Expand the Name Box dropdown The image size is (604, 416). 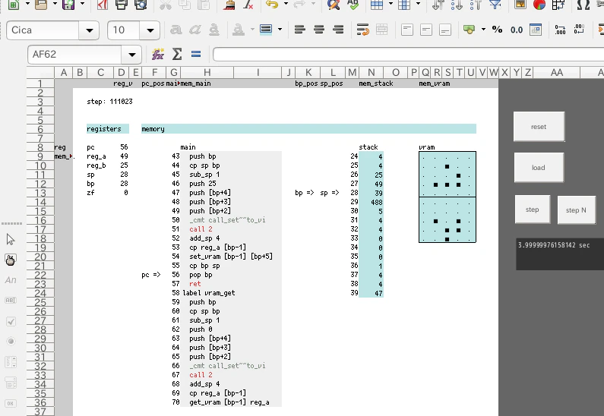click(131, 55)
